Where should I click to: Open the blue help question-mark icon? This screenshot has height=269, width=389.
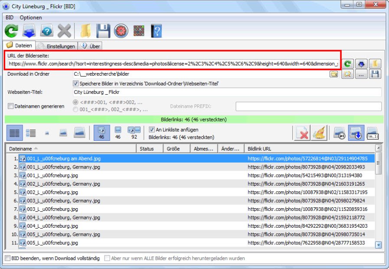click(x=47, y=31)
